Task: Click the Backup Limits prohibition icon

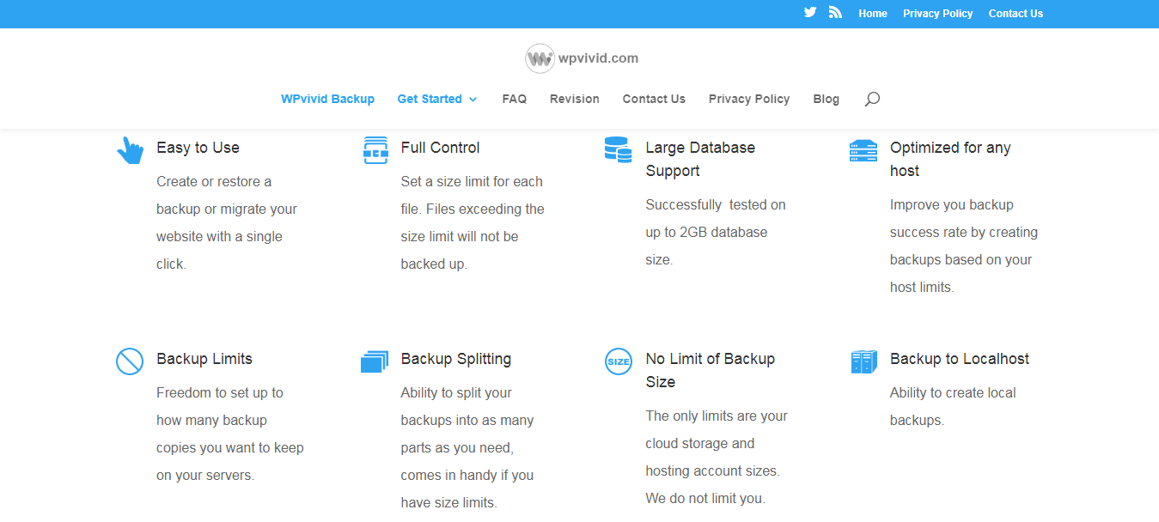Action: [129, 361]
